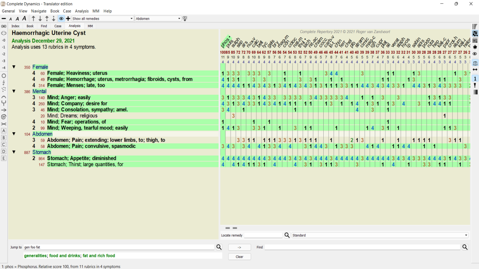This screenshot has width=479, height=269.
Task: Click the first solid down arrow icon
Action: tap(40, 19)
